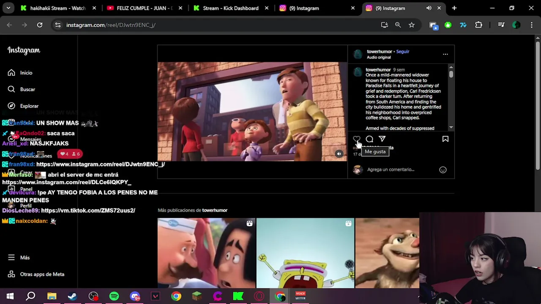The width and height of the screenshot is (541, 304).
Task: Open Opera GX from the taskbar
Action: tap(259, 296)
